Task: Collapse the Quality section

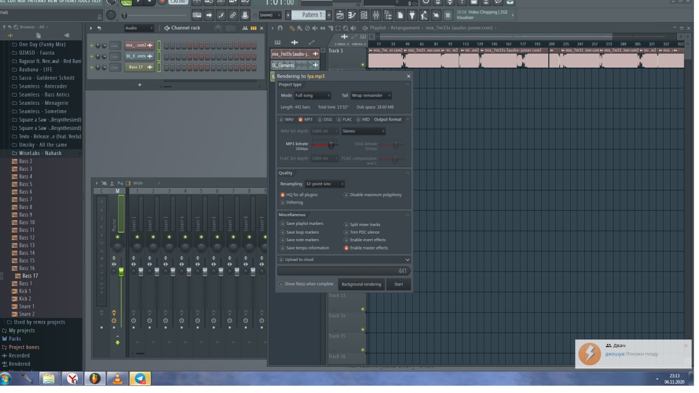Action: pos(407,173)
